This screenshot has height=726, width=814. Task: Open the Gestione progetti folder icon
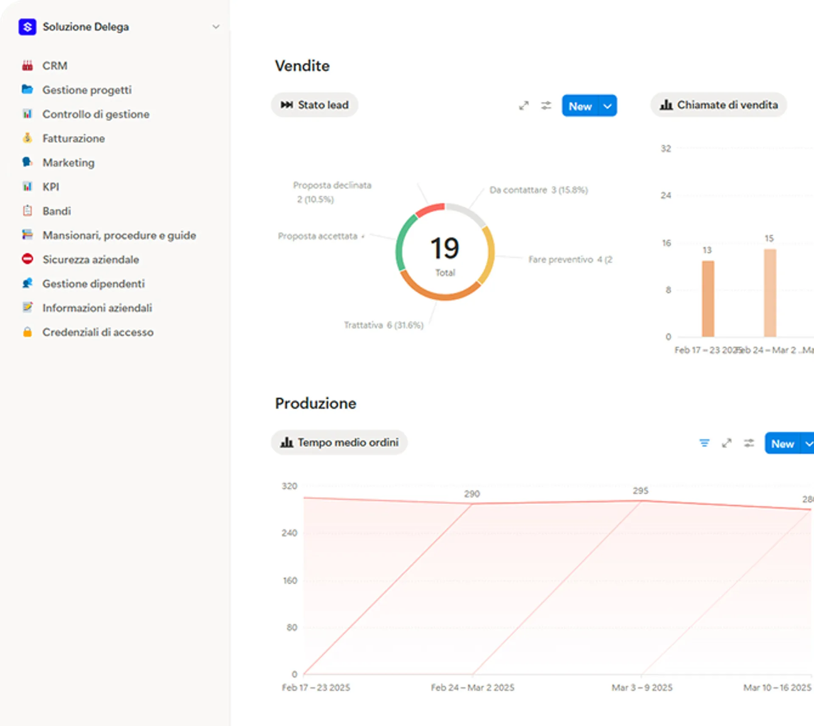(27, 90)
